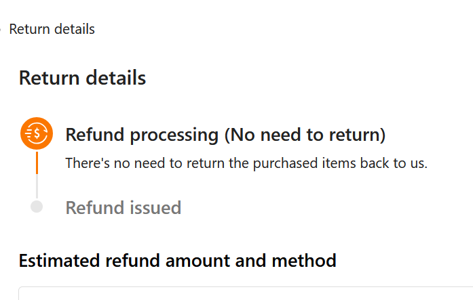This screenshot has height=300, width=473.
Task: Select the gray Refund issued step dot
Action: [x=37, y=207]
